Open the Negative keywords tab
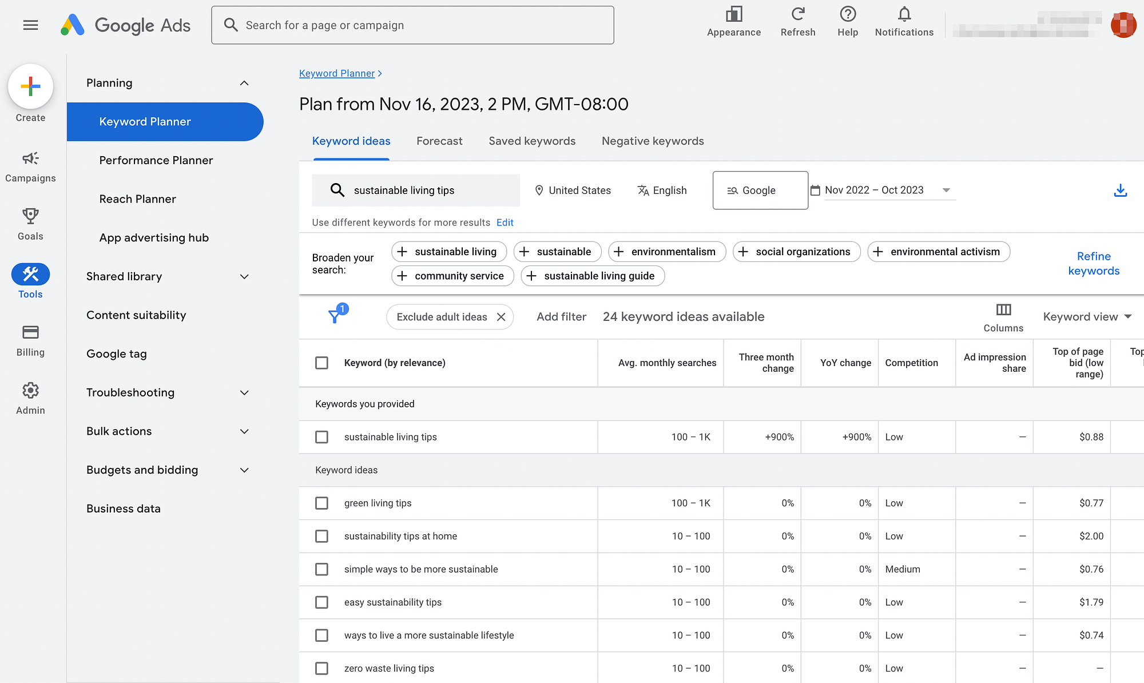 point(653,141)
